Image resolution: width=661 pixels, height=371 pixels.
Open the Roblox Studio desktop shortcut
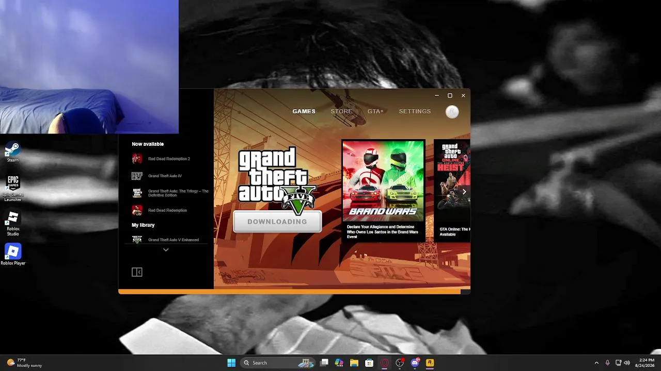click(x=13, y=223)
